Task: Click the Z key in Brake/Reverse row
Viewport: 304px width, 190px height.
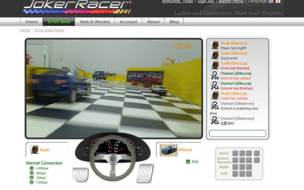Action: coord(257,160)
